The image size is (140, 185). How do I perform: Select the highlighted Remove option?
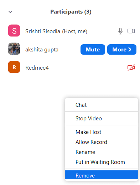pyautogui.click(x=102, y=175)
